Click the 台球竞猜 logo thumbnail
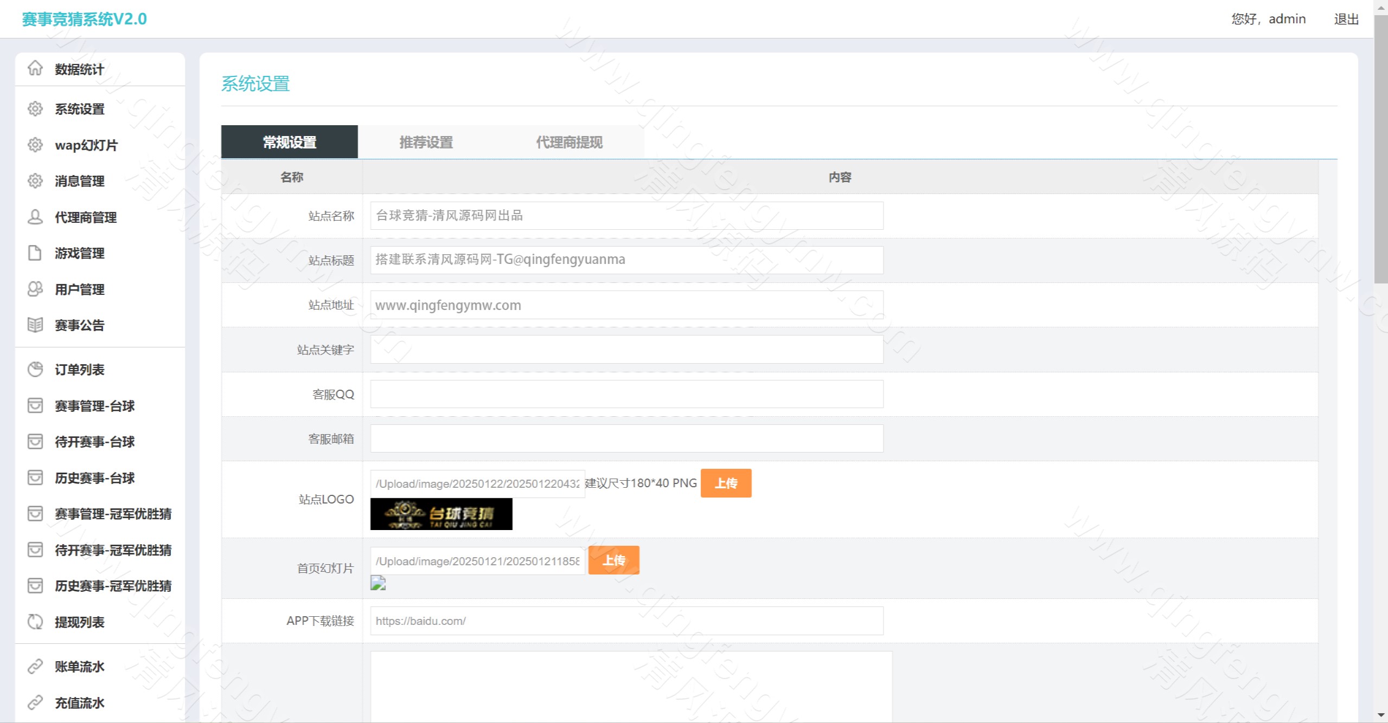 pyautogui.click(x=441, y=514)
